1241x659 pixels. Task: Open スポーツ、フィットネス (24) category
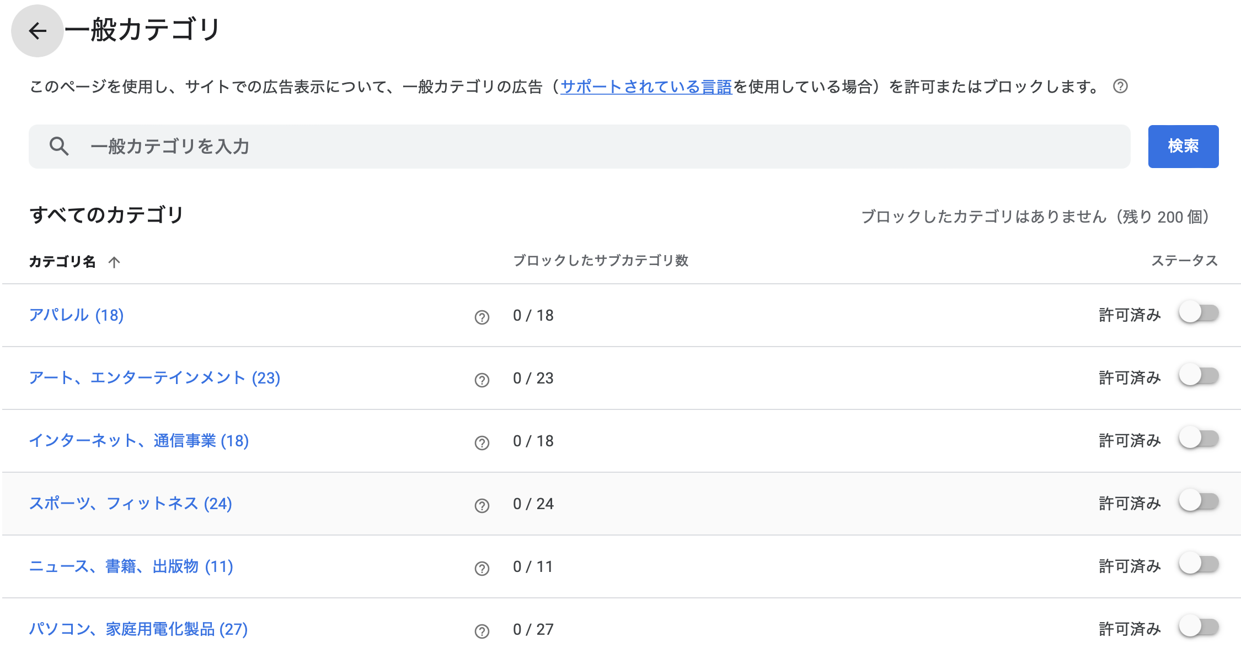pos(131,504)
